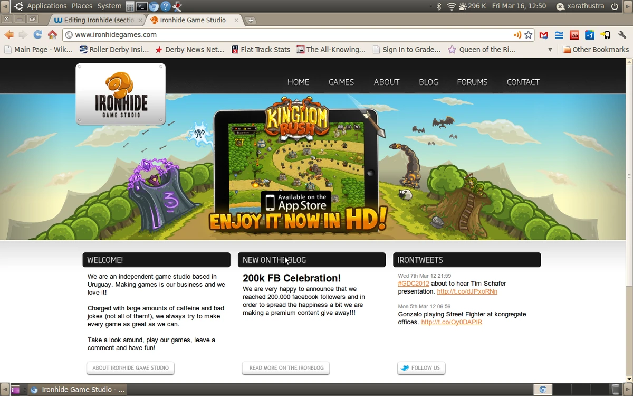Open the System menu in top panel
633x396 pixels.
point(109,6)
